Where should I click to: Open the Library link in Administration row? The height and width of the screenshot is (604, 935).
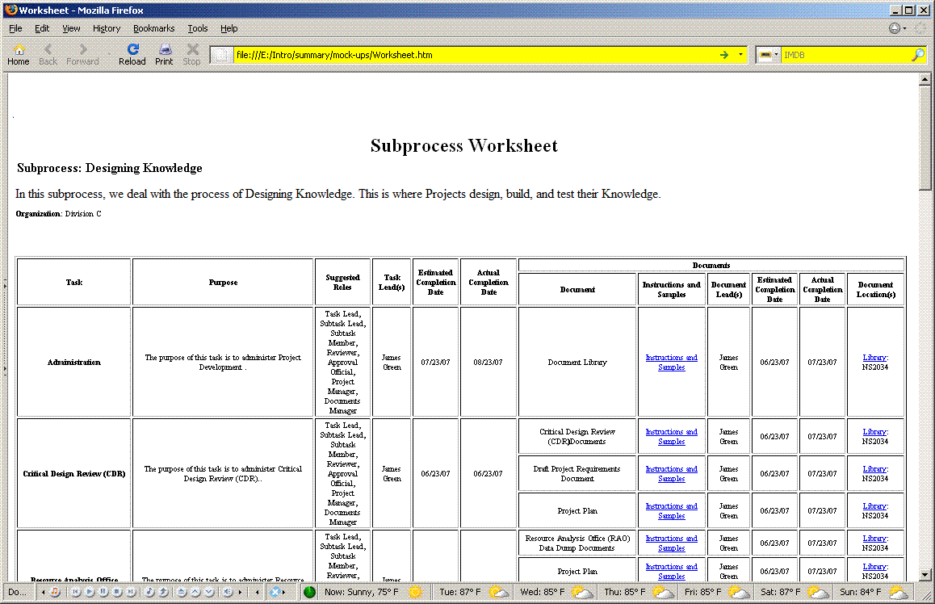tap(874, 358)
